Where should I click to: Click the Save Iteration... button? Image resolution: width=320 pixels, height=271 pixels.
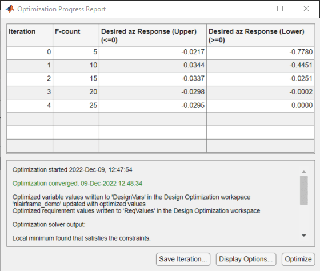183,259
